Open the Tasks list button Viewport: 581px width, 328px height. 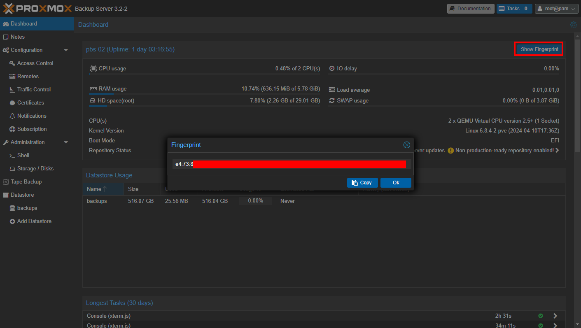click(514, 9)
